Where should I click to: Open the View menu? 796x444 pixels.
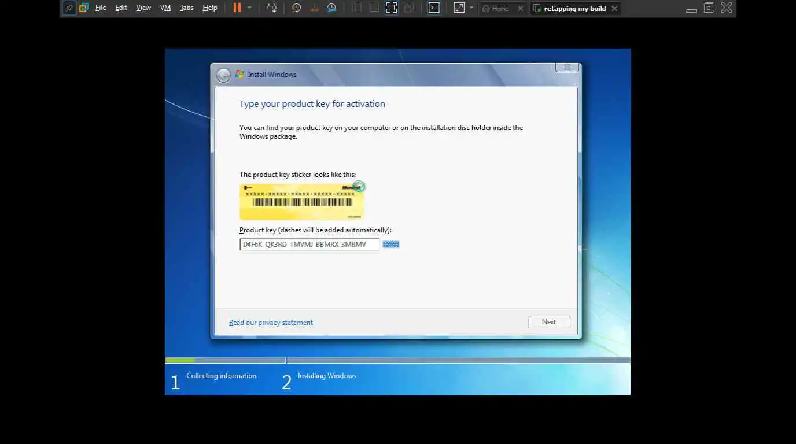point(143,8)
